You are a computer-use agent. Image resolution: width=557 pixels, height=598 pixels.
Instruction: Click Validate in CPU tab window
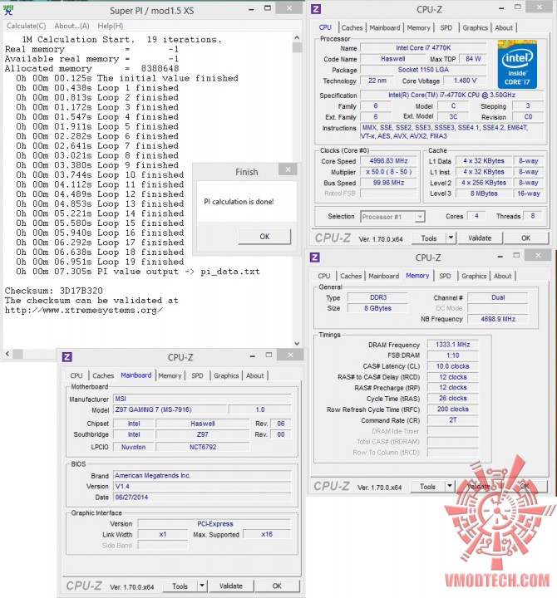480,238
